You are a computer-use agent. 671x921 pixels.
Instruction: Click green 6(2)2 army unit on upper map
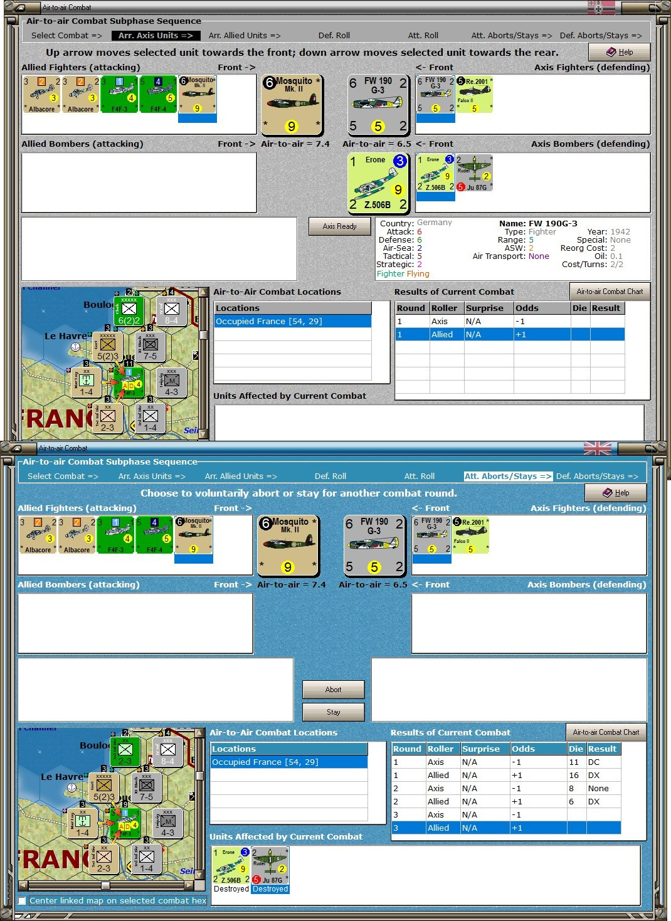(x=129, y=312)
